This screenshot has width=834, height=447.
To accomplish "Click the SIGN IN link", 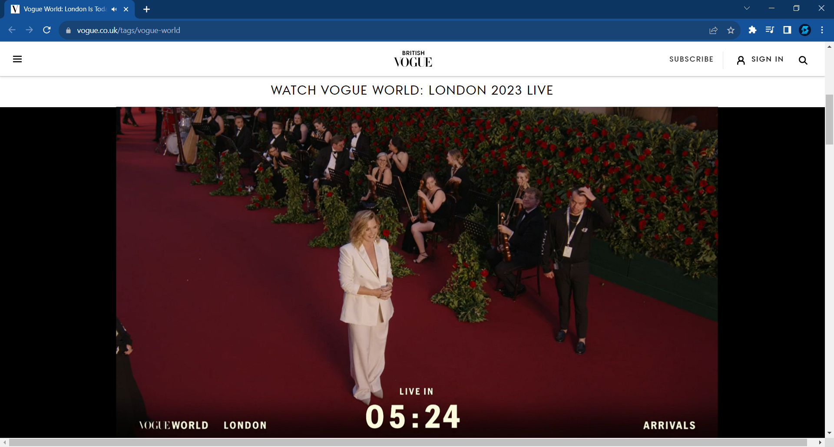I will pyautogui.click(x=767, y=59).
